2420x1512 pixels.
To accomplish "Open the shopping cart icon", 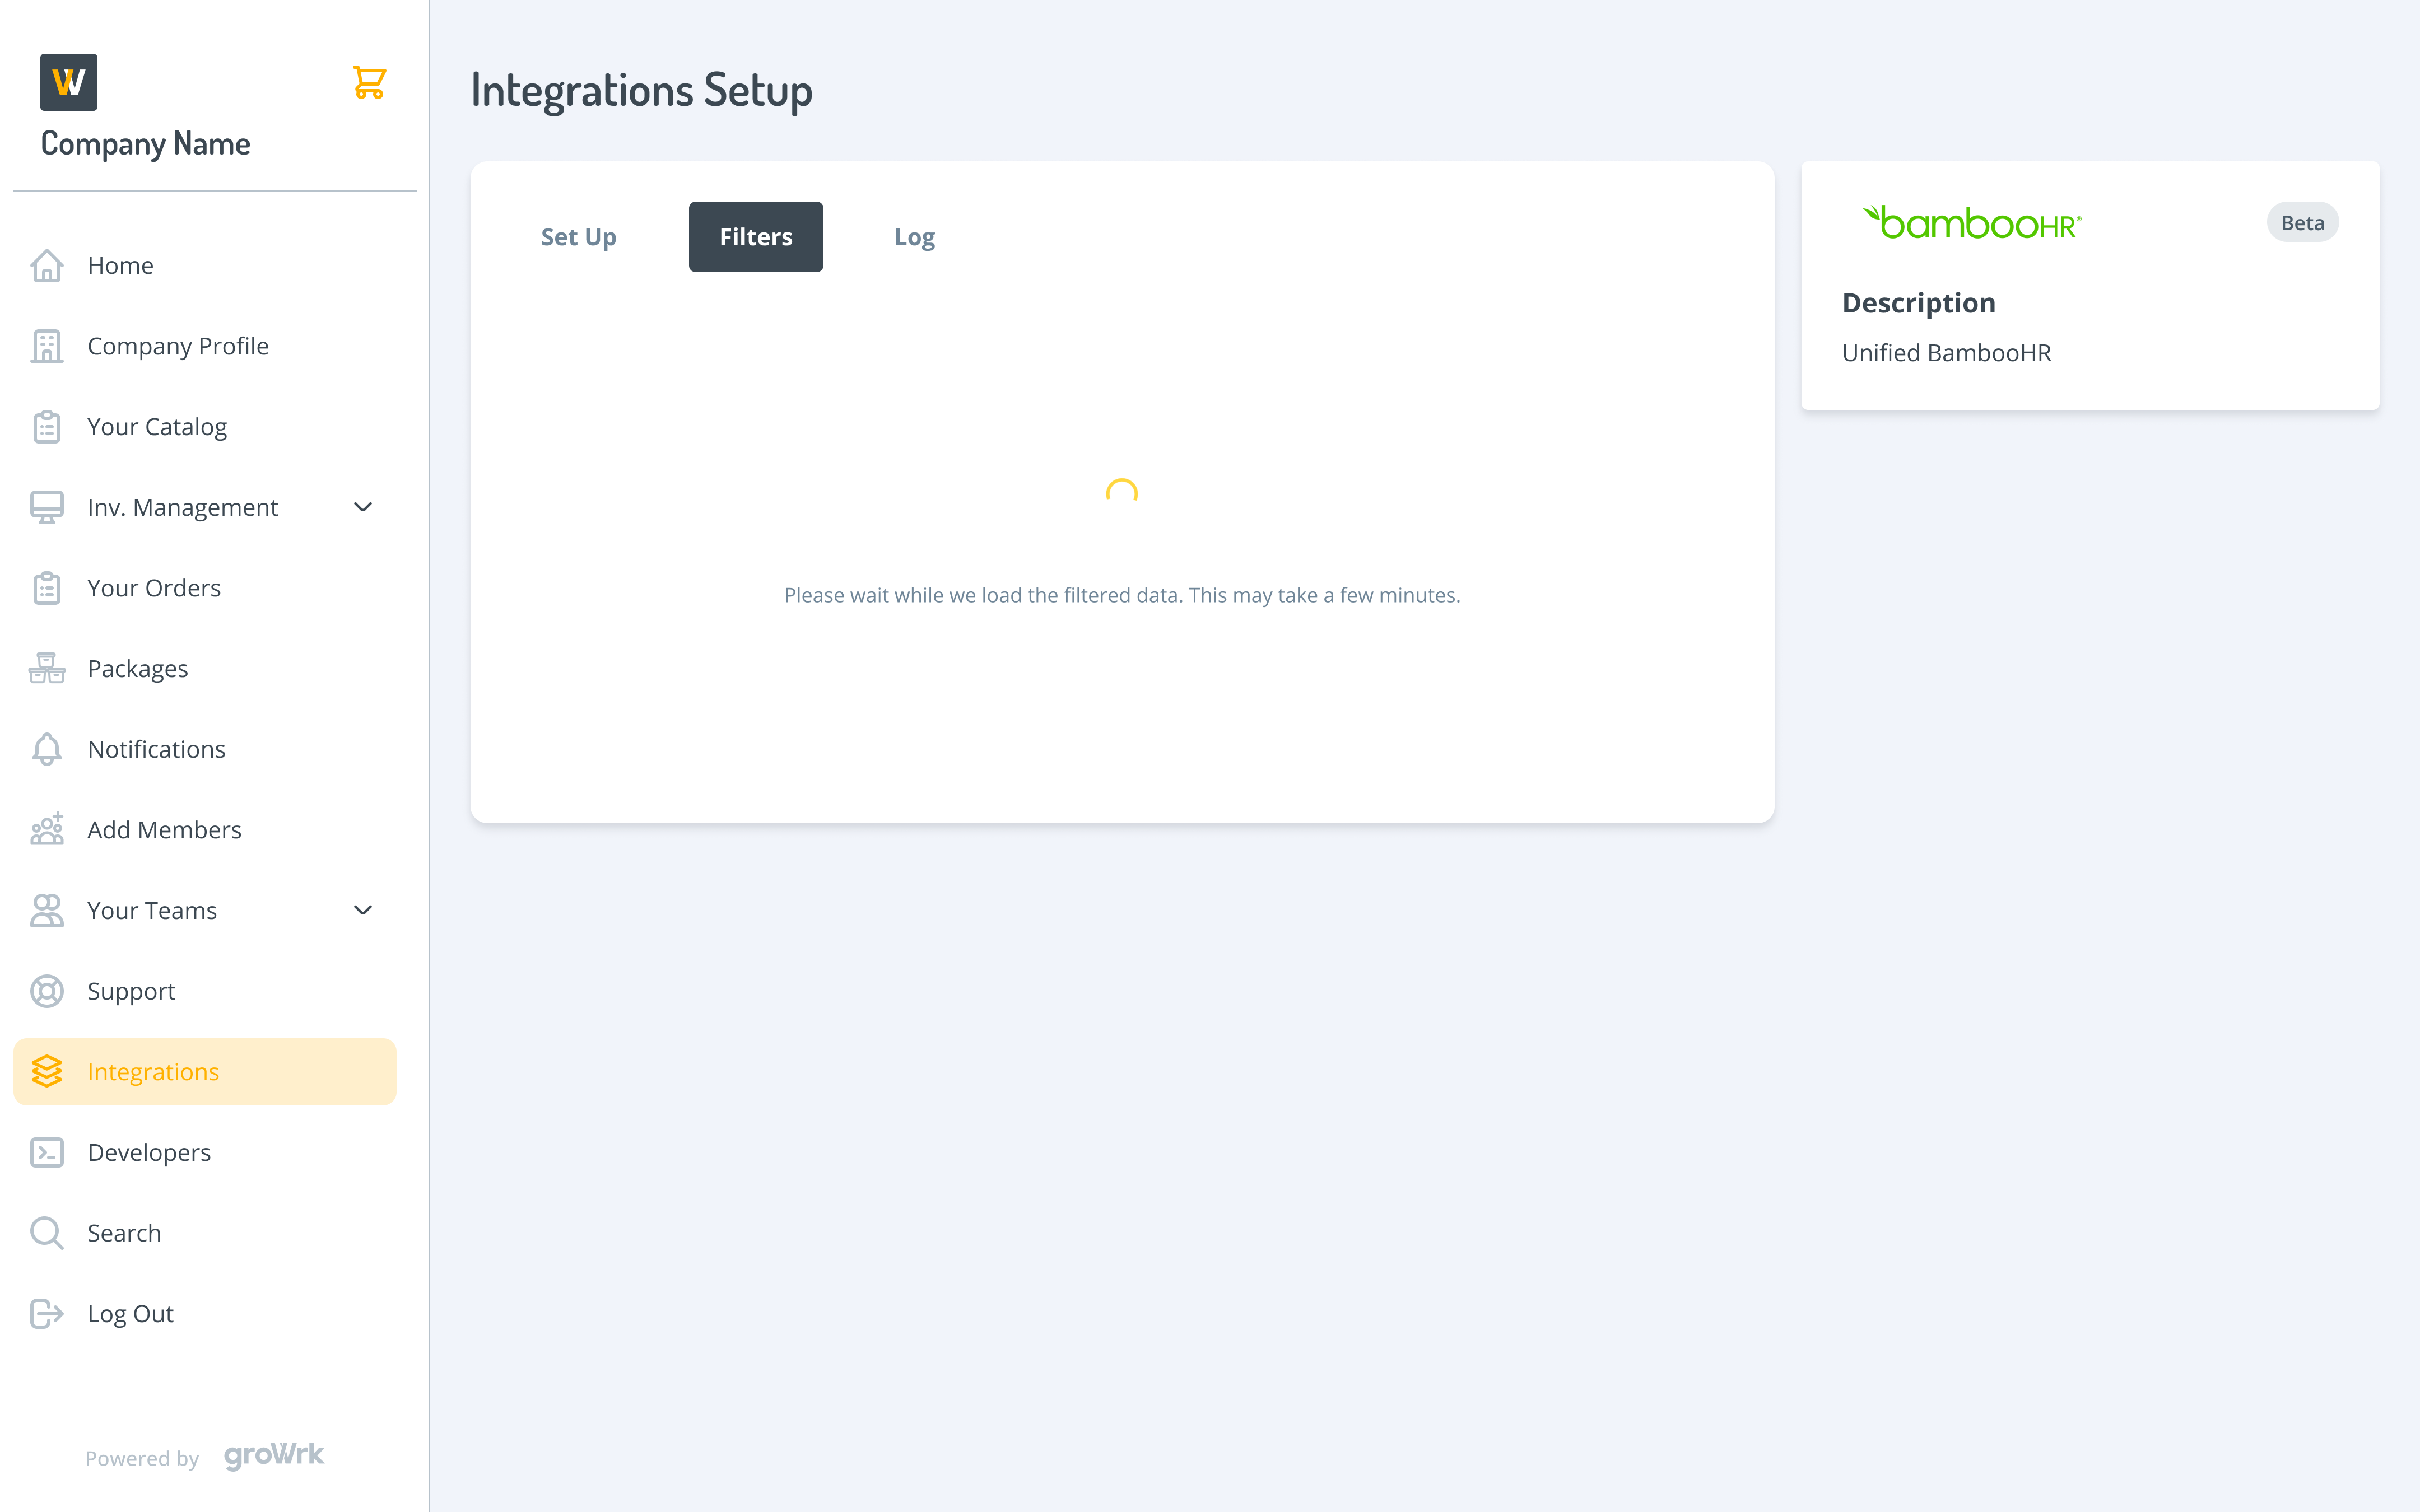I will 369,82.
